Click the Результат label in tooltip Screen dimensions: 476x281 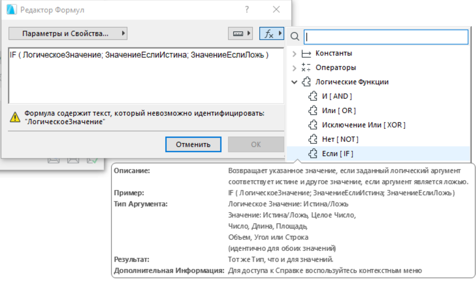click(x=132, y=259)
